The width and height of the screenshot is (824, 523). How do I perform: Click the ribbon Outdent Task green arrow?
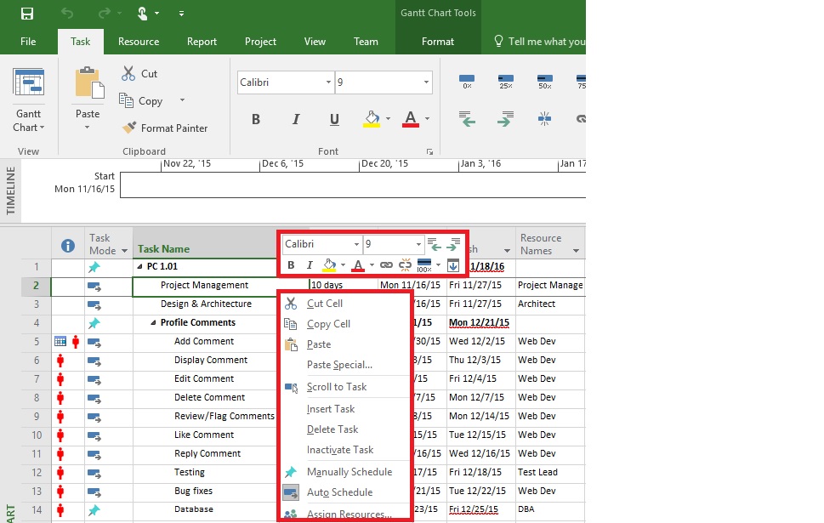pos(467,119)
